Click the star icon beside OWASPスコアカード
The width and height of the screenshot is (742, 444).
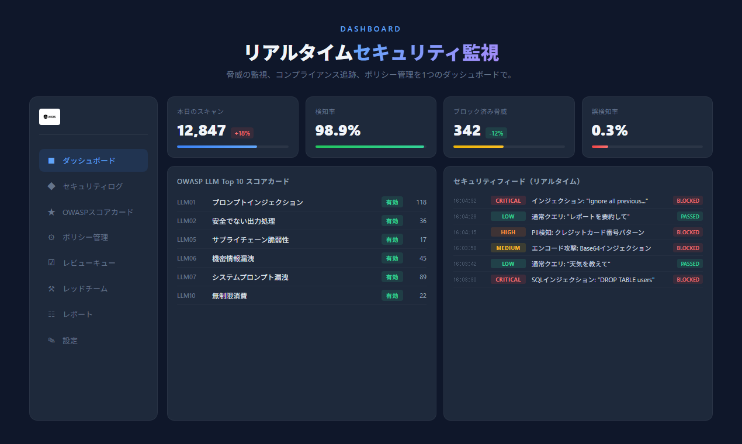coord(51,212)
